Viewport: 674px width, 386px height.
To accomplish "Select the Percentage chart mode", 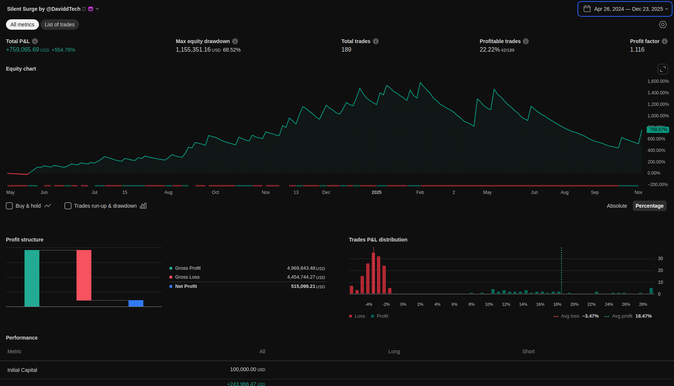I will [649, 206].
